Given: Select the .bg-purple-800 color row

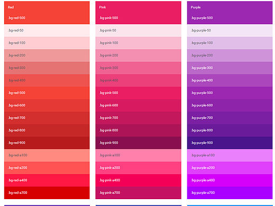Looking at the screenshot, I should click(x=230, y=130).
